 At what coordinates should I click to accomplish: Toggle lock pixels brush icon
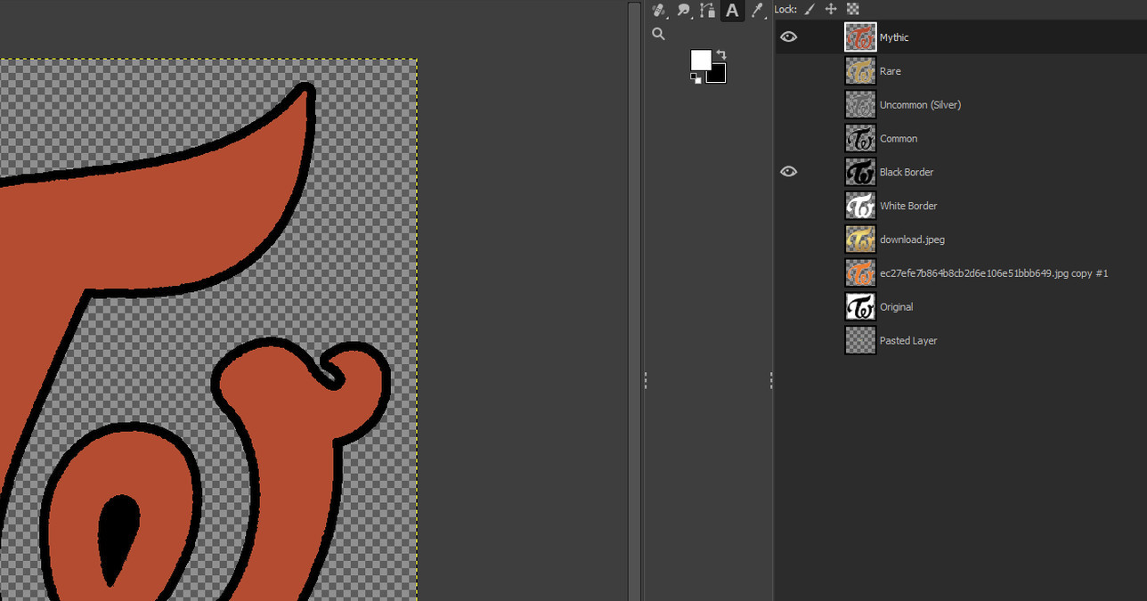(809, 9)
